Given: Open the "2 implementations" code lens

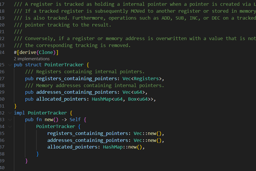Looking at the screenshot, I should [x=32, y=59].
